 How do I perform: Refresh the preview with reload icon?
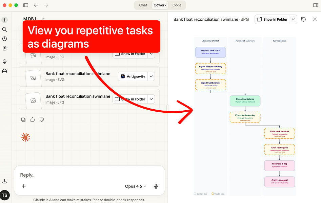coord(303,19)
